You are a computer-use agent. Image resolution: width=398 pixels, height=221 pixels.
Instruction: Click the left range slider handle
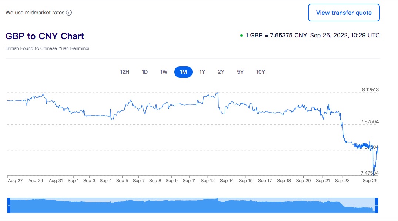9,205
